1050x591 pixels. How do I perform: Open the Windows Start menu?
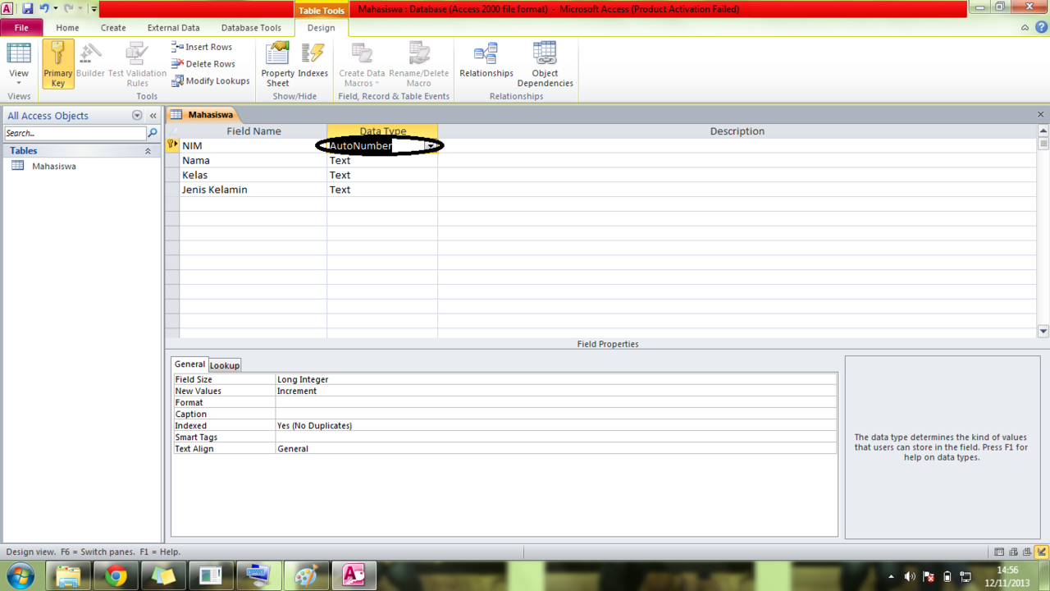21,576
